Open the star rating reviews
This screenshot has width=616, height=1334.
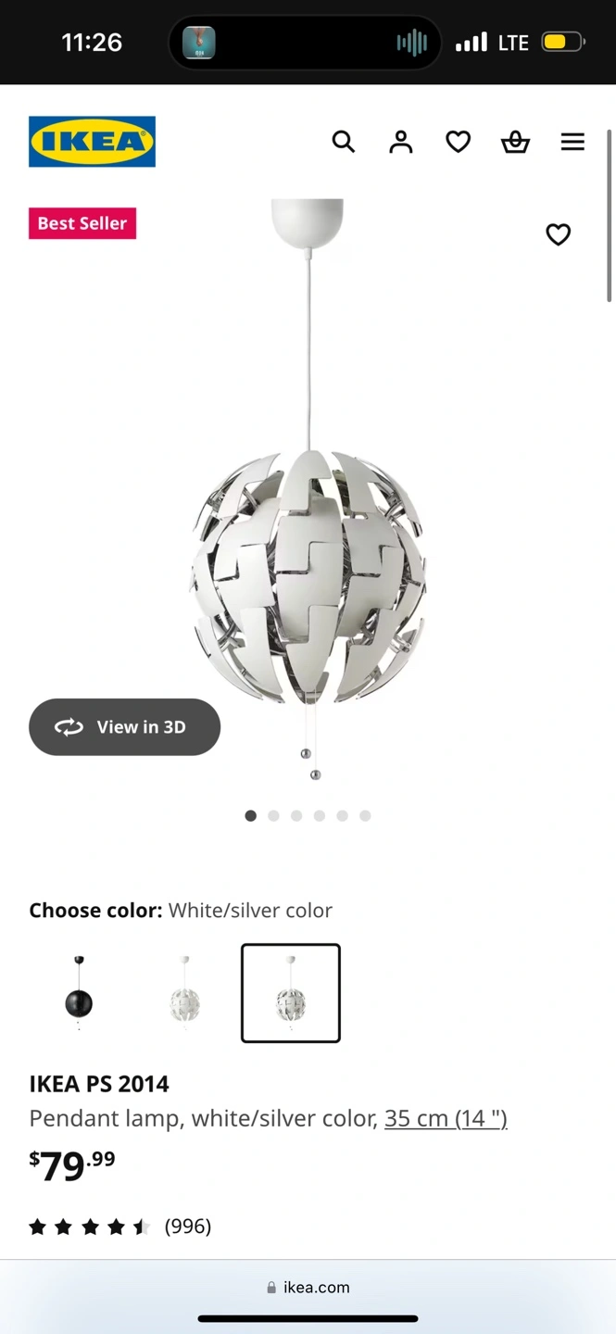90,1227
